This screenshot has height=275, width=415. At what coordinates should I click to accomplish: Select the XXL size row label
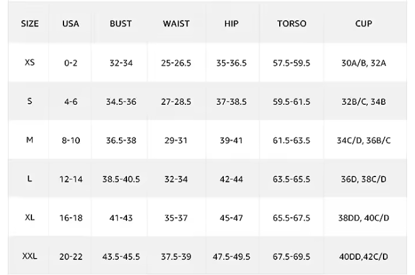coord(30,256)
